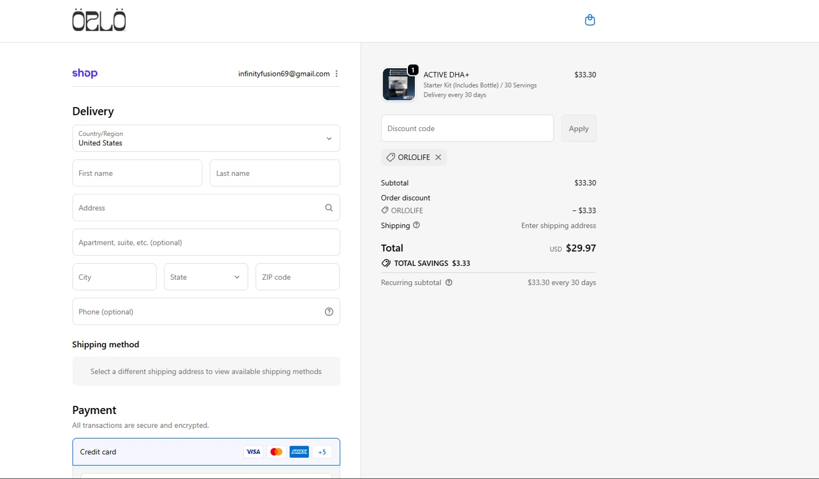This screenshot has height=479, width=819.
Task: Click the address search magnifier icon
Action: pyautogui.click(x=329, y=208)
